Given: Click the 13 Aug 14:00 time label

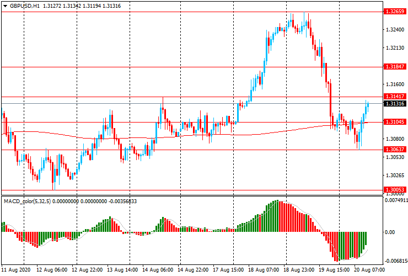Looking at the screenshot, I should pyautogui.click(x=122, y=269).
